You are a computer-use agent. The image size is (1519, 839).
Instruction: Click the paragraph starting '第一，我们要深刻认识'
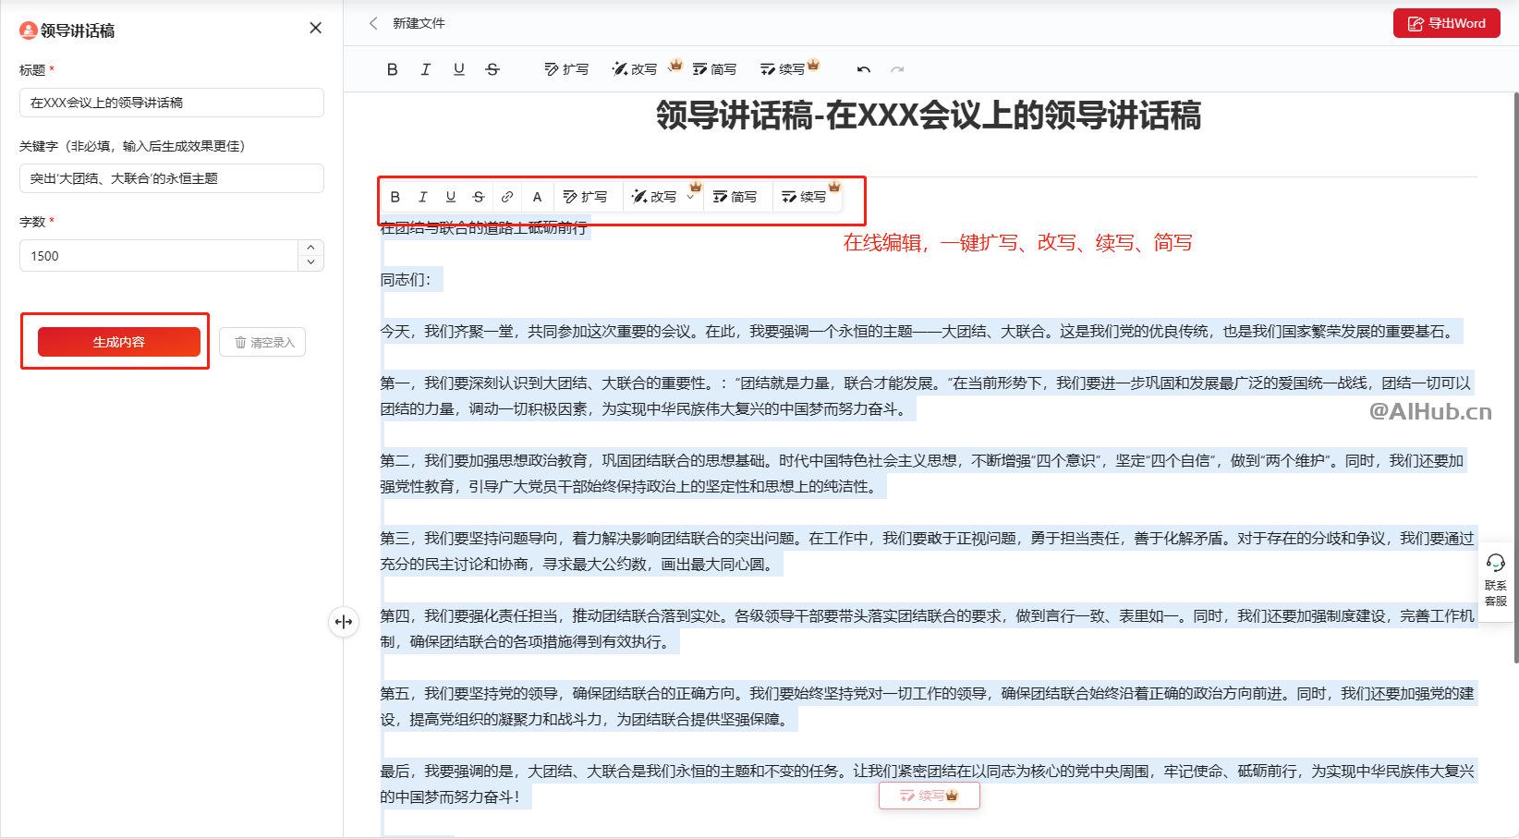(x=928, y=395)
